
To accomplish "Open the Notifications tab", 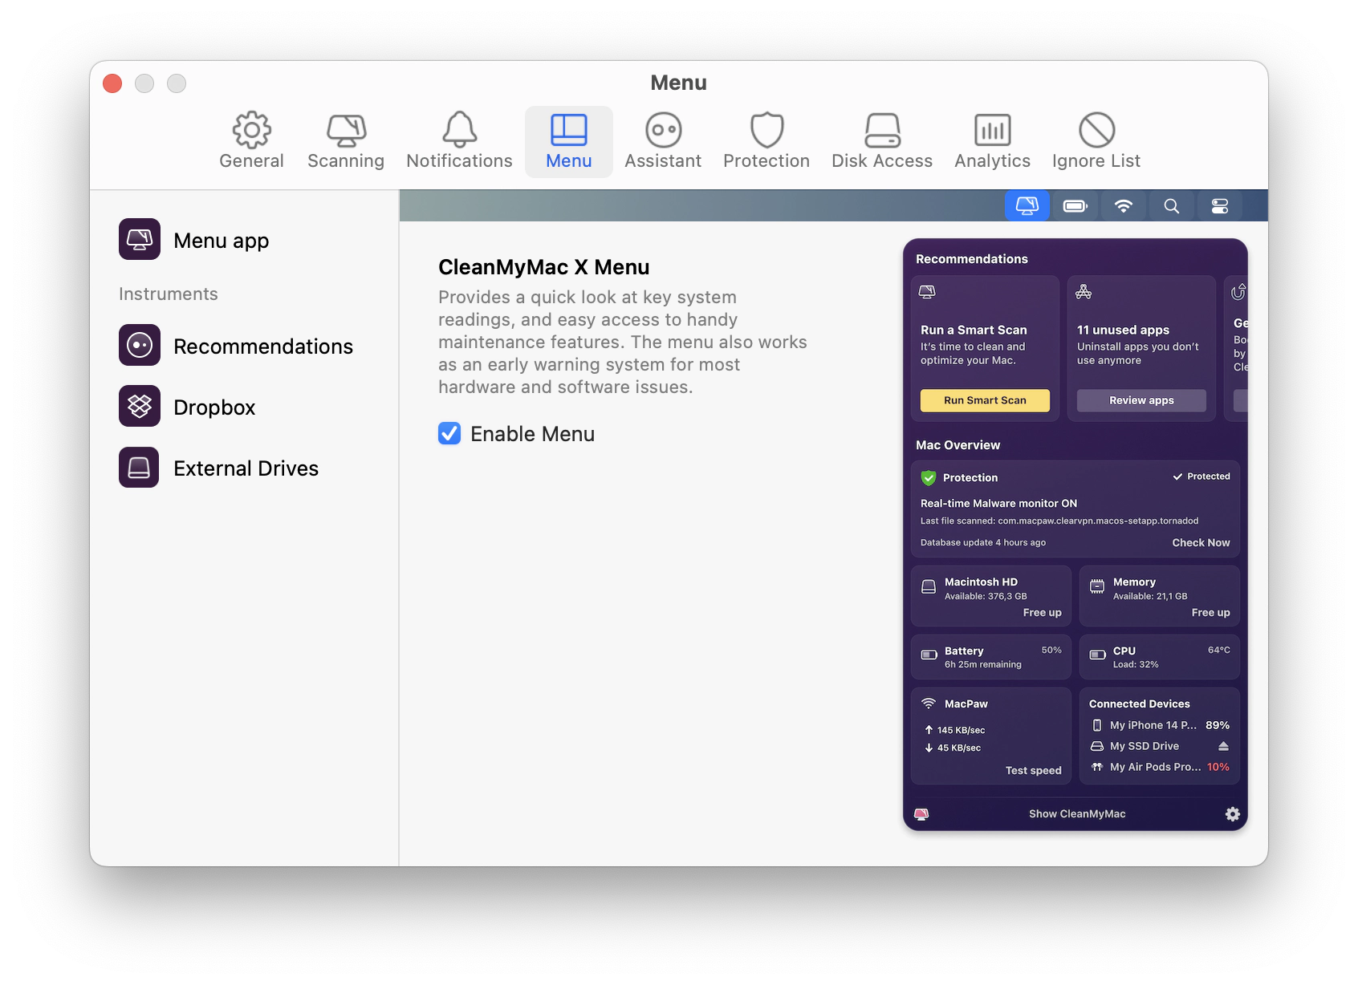I will (x=459, y=141).
